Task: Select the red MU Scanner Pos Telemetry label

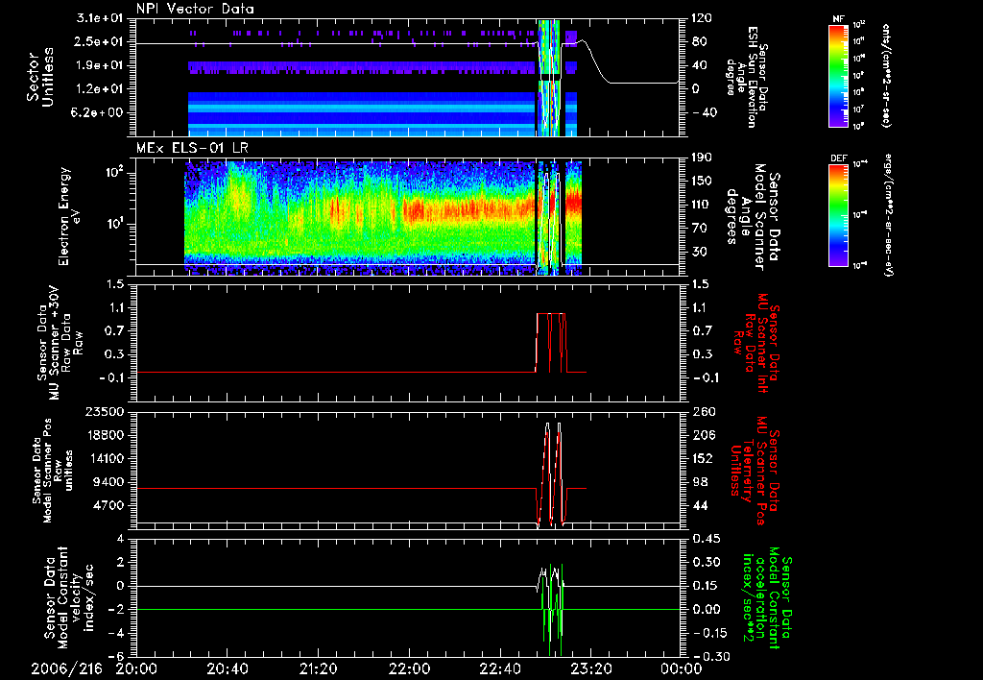Action: [755, 466]
